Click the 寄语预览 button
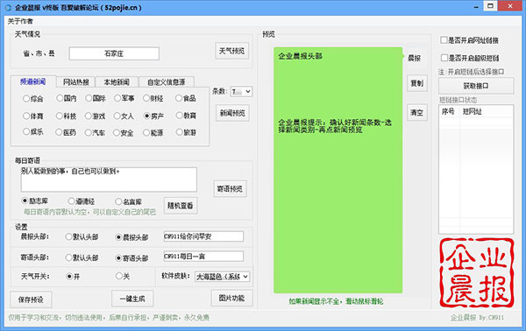 230,189
